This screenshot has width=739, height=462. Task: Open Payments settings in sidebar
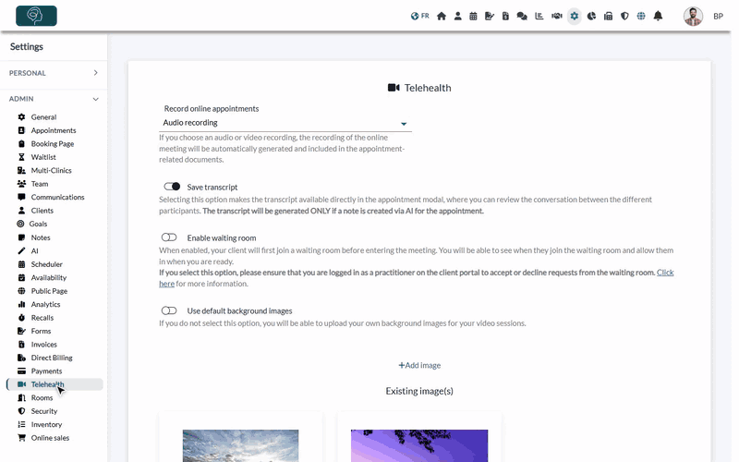pyautogui.click(x=46, y=371)
